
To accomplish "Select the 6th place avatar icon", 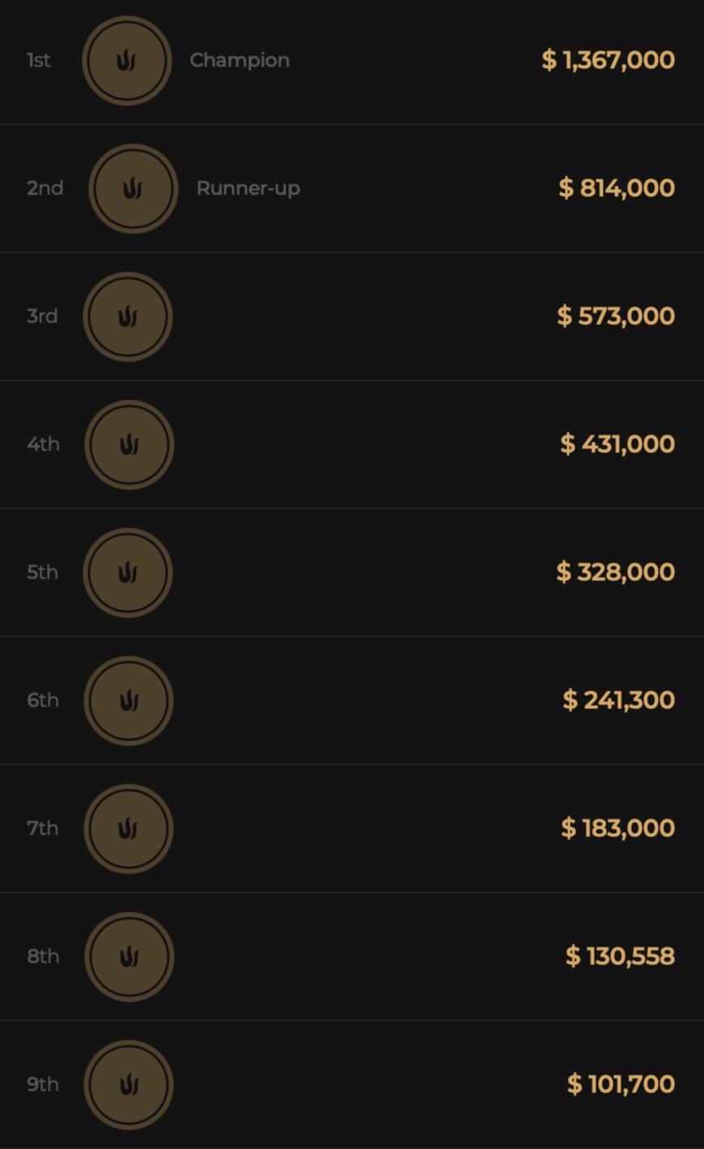I will (x=129, y=701).
